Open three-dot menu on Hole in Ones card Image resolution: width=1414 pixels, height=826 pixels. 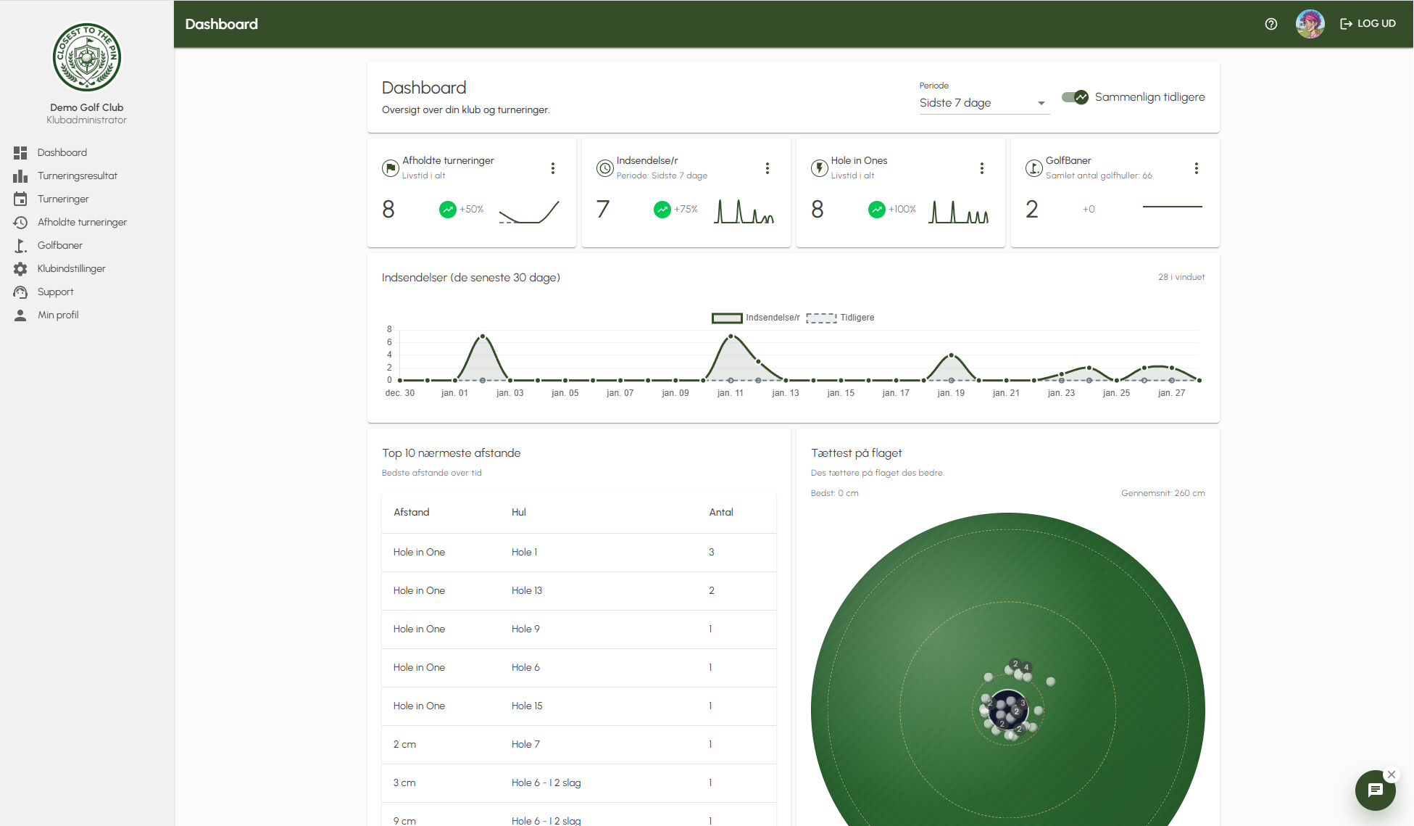pyautogui.click(x=982, y=168)
